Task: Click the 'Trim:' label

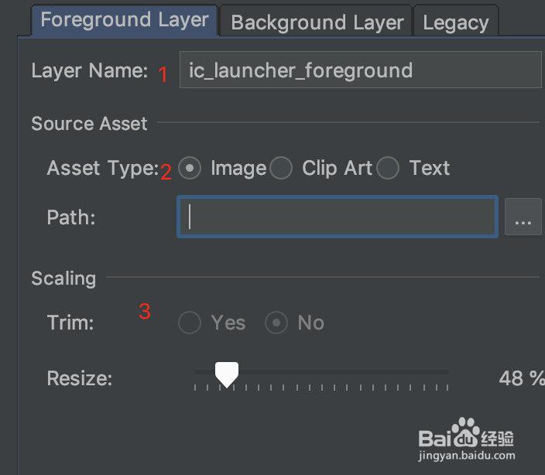Action: pos(70,323)
